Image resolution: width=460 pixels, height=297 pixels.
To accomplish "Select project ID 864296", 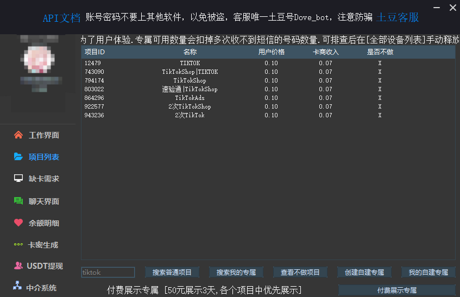I will click(x=94, y=98).
